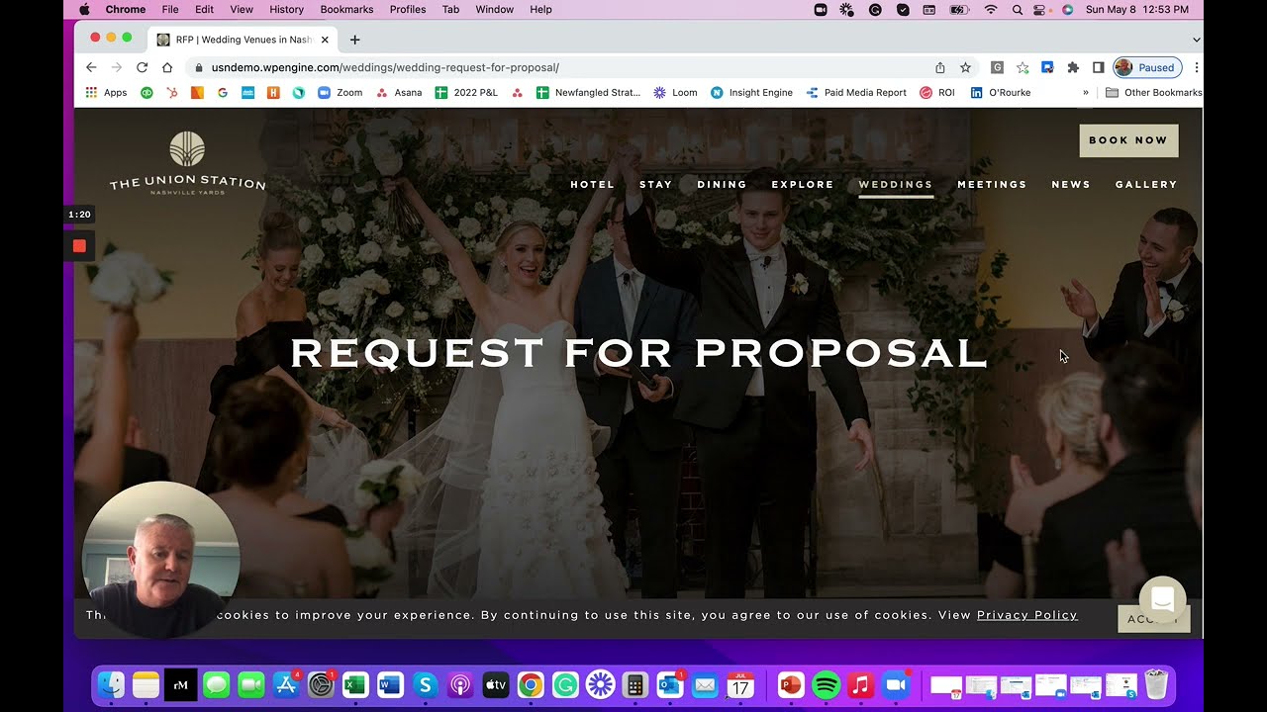Share this page via share icon
The image size is (1267, 712).
coord(940,67)
